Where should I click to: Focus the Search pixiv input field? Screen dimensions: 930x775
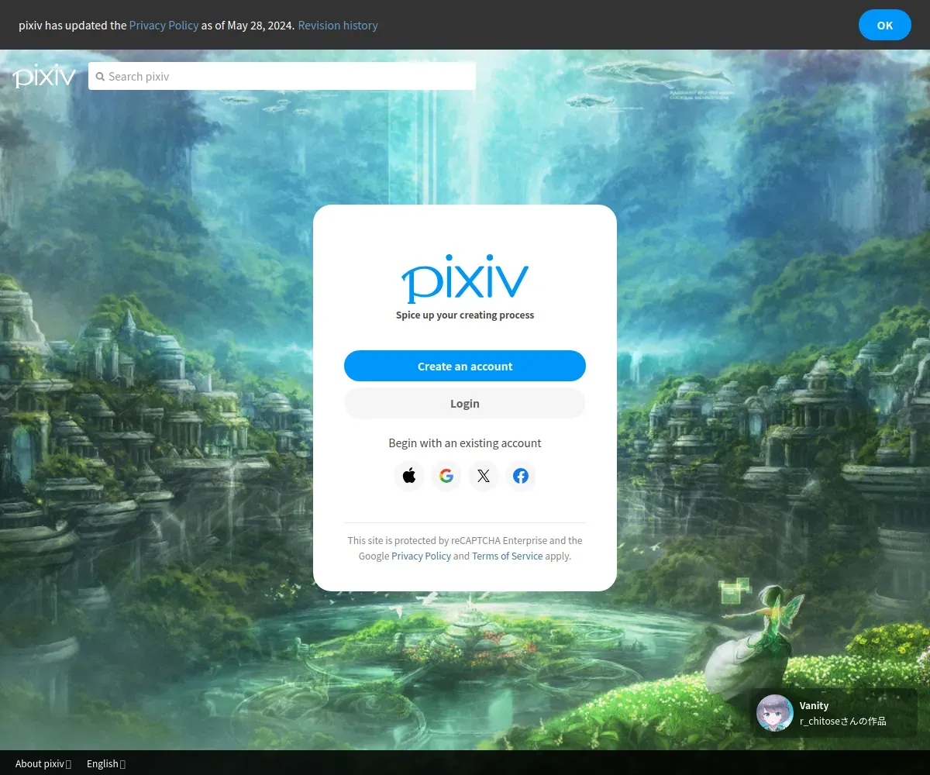pyautogui.click(x=282, y=76)
